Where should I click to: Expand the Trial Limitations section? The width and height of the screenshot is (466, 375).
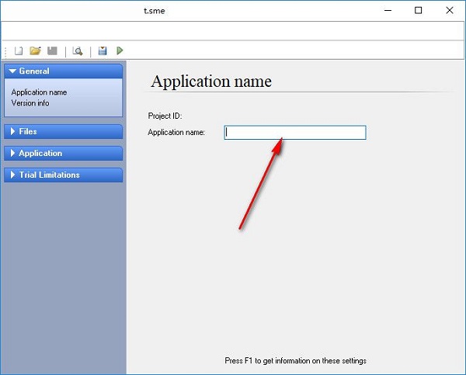(x=63, y=175)
